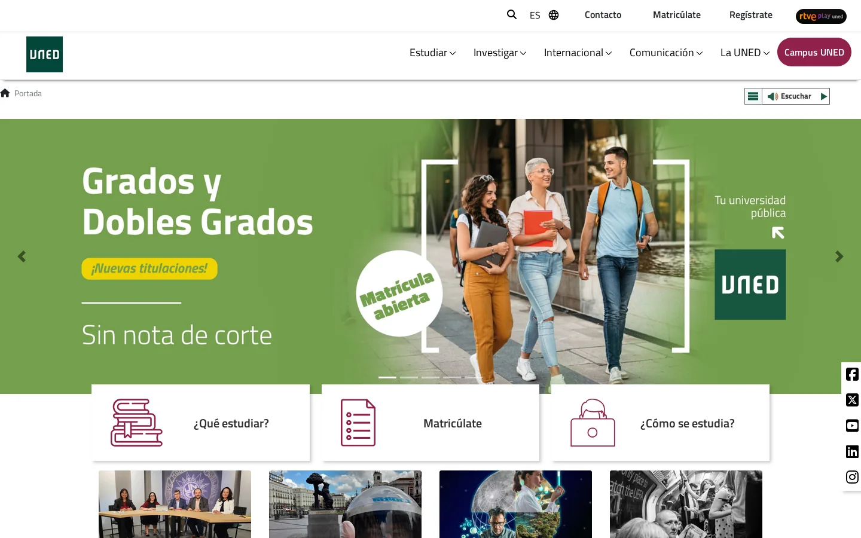The height and width of the screenshot is (538, 861).
Task: Click ¡Nuevas titulaciones! yellow badge
Action: coord(149,268)
